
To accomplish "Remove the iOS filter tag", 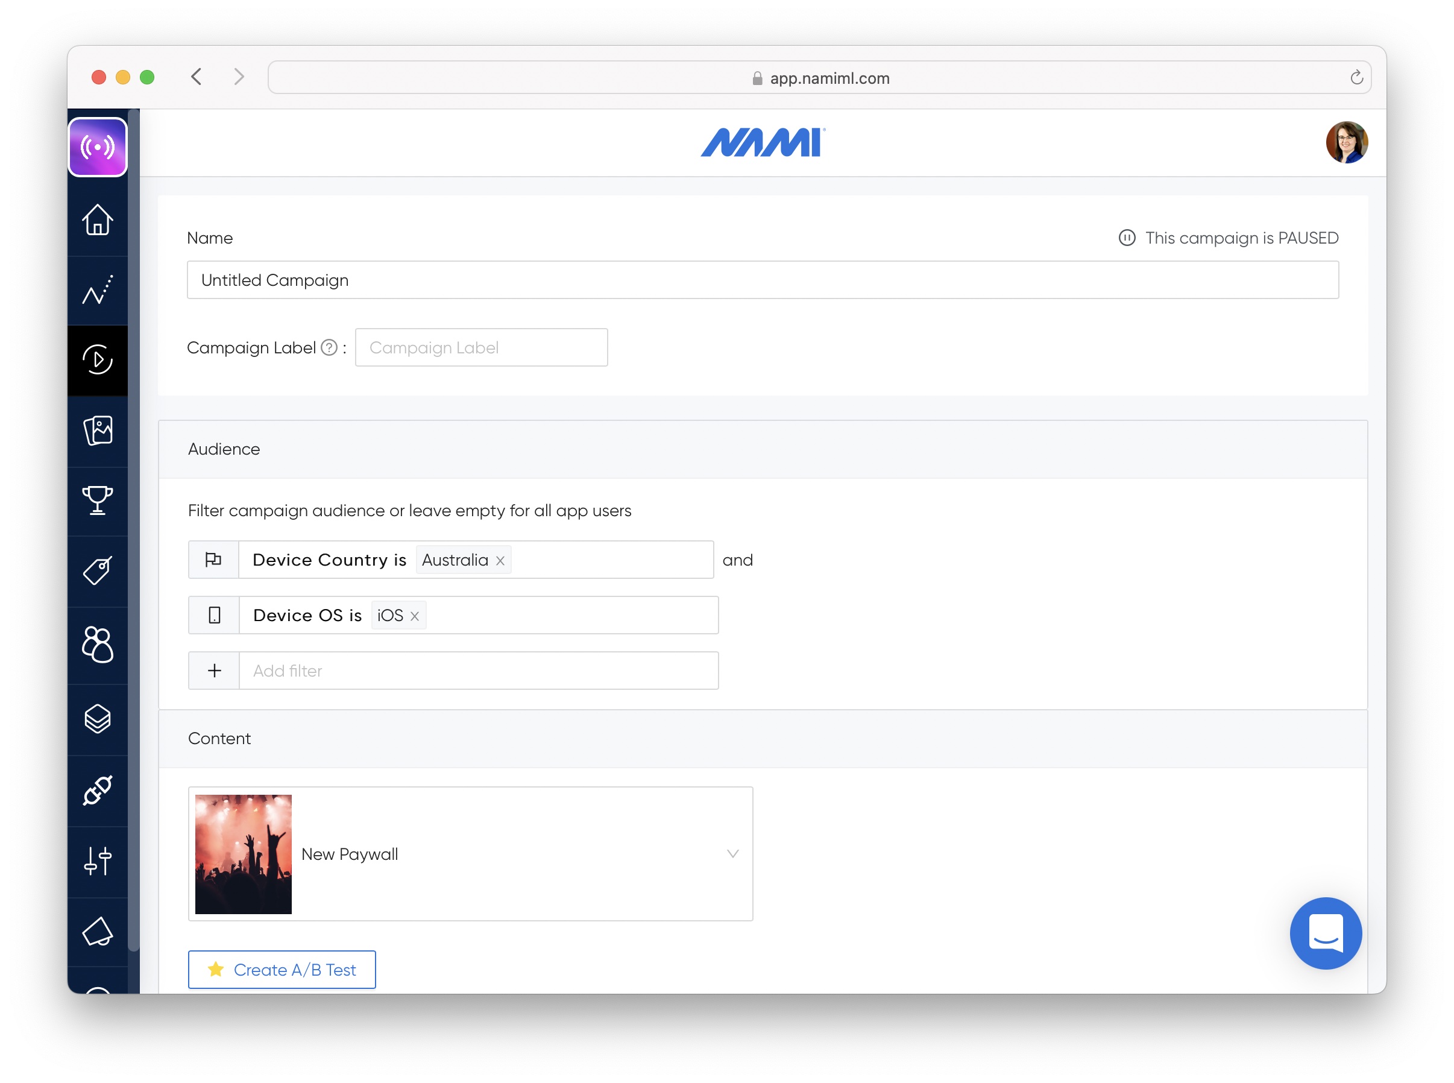I will (415, 616).
